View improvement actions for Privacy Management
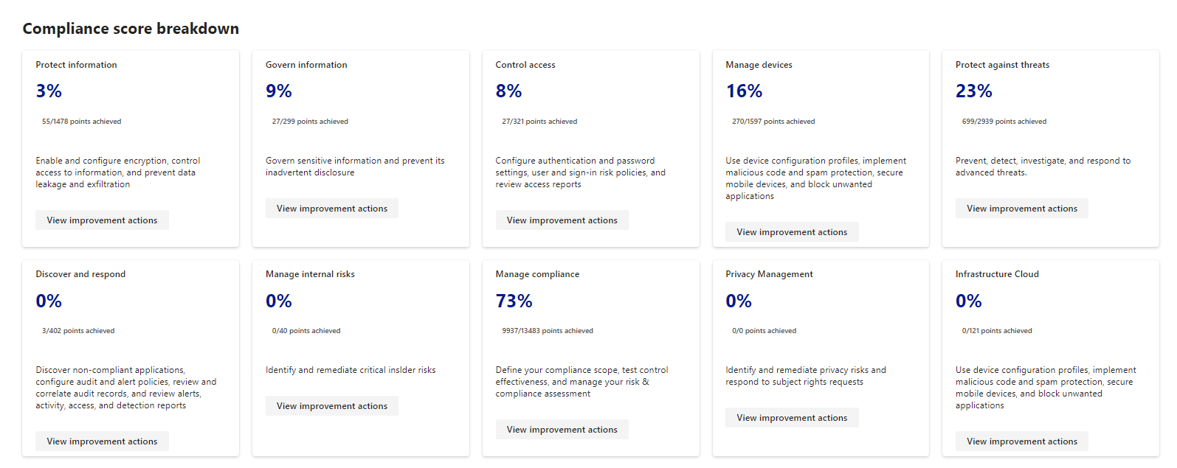The image size is (1177, 468). coord(792,418)
